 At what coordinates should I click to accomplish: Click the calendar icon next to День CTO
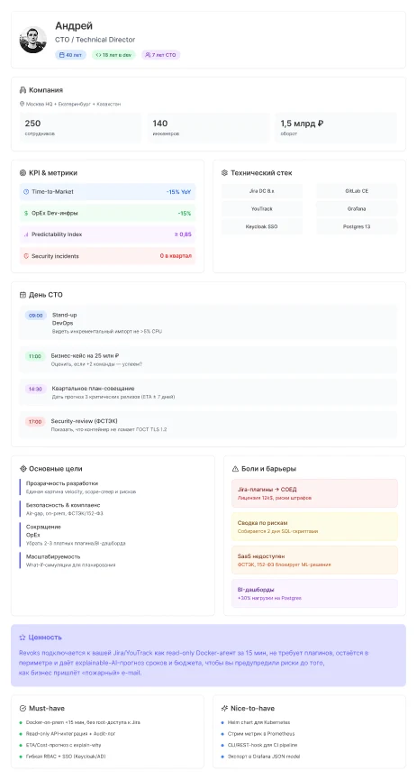(23, 295)
